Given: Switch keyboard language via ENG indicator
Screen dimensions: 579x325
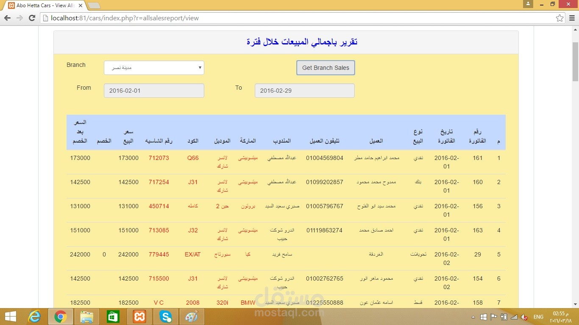Looking at the screenshot, I should click(x=538, y=317).
